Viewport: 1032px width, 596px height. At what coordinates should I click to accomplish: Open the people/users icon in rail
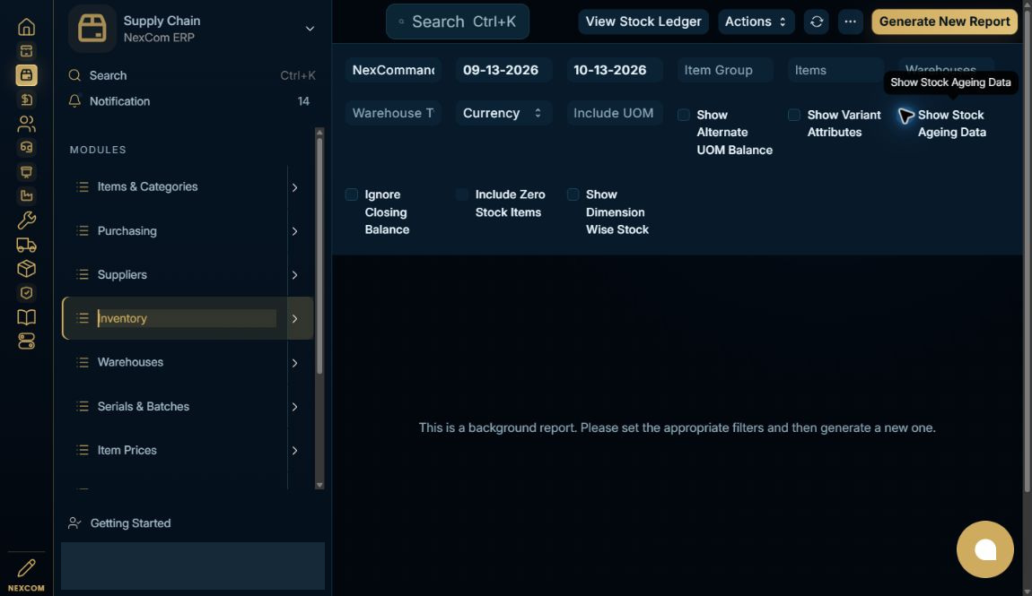26,124
